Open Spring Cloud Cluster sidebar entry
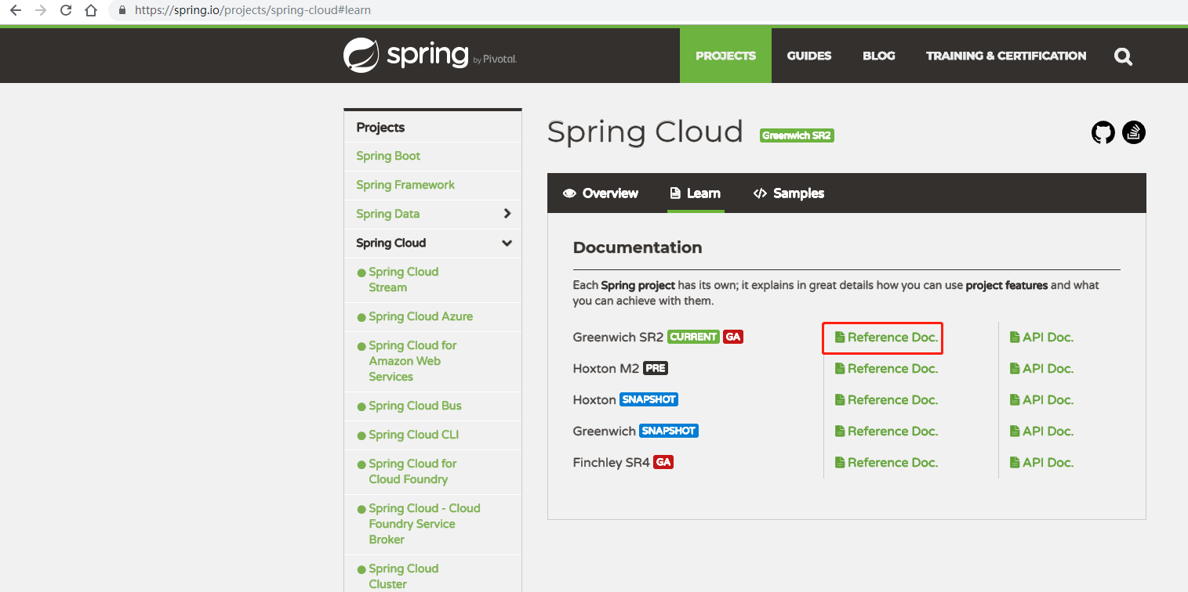The width and height of the screenshot is (1188, 592). [403, 576]
